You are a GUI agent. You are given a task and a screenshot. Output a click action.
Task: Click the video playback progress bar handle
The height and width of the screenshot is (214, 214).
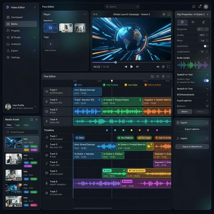[x=116, y=62]
